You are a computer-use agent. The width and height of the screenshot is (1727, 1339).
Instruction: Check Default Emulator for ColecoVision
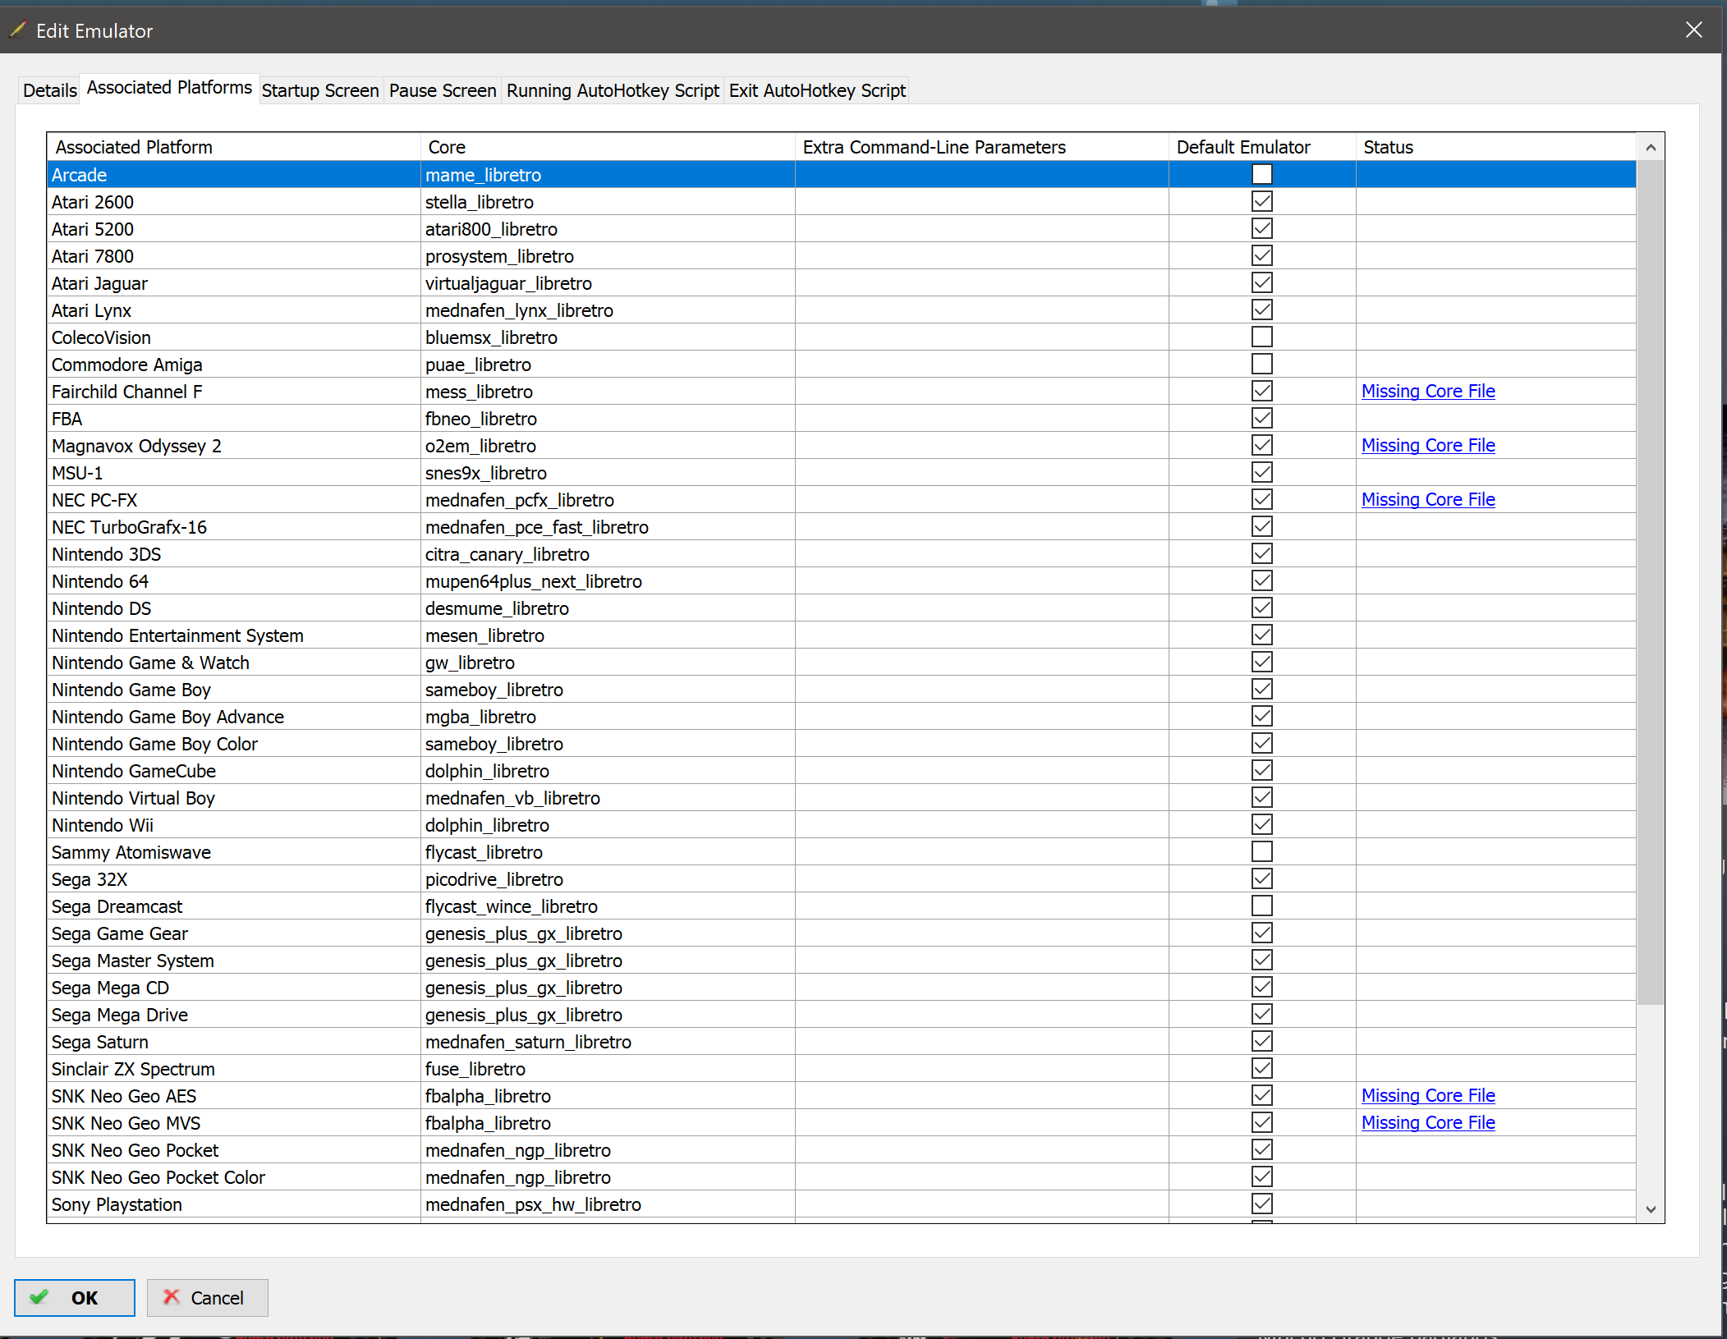(1262, 337)
